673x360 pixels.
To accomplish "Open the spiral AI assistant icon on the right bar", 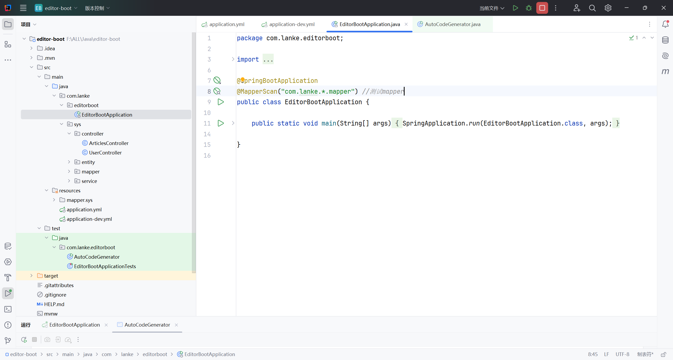I will 665,56.
